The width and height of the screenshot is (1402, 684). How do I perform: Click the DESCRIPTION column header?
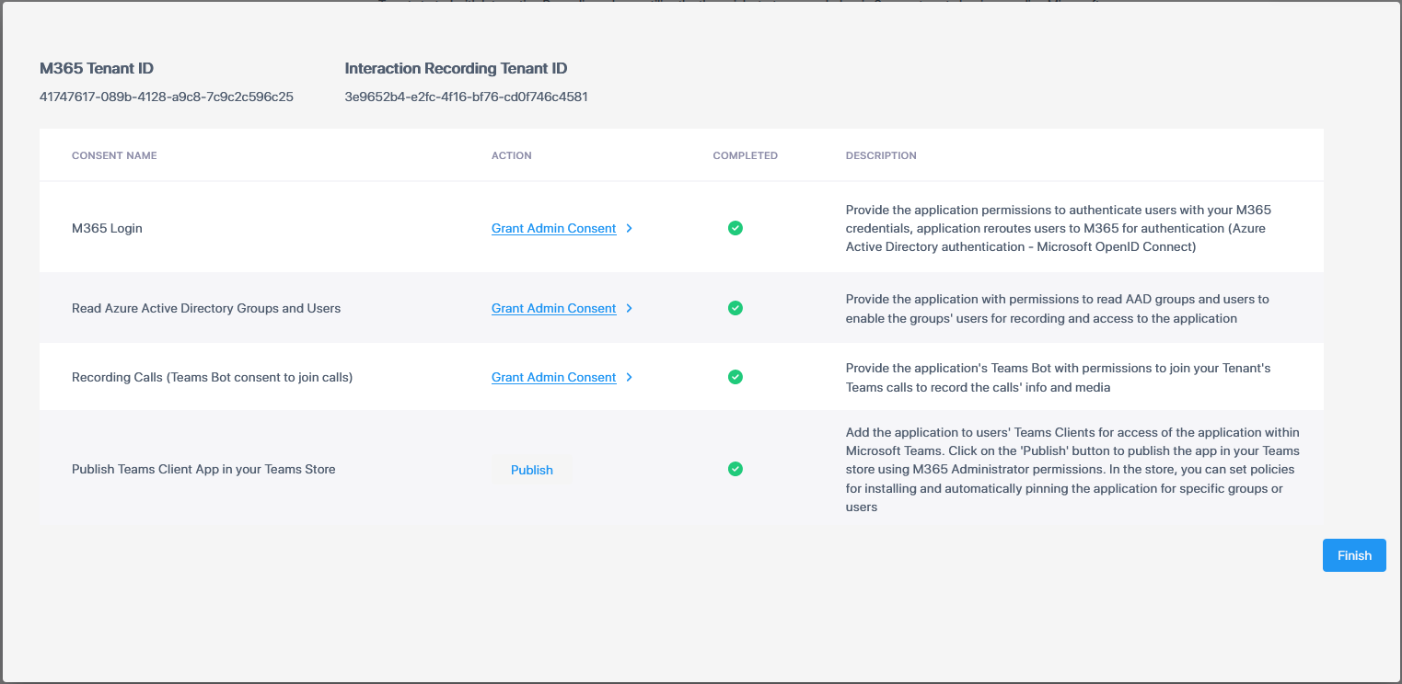881,155
